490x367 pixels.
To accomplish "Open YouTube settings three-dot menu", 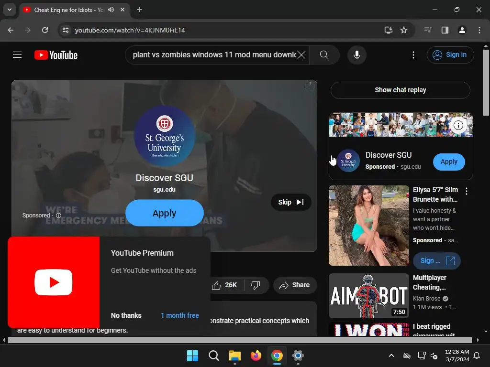I will pos(413,55).
